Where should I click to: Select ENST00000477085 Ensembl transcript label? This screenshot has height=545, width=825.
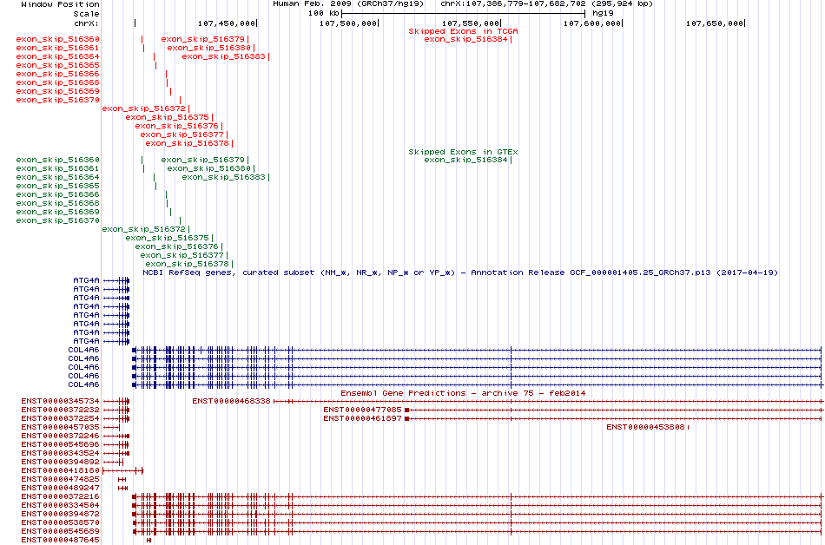click(362, 410)
